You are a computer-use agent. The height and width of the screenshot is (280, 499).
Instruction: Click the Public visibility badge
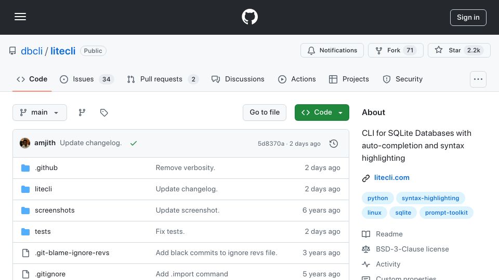(x=93, y=51)
